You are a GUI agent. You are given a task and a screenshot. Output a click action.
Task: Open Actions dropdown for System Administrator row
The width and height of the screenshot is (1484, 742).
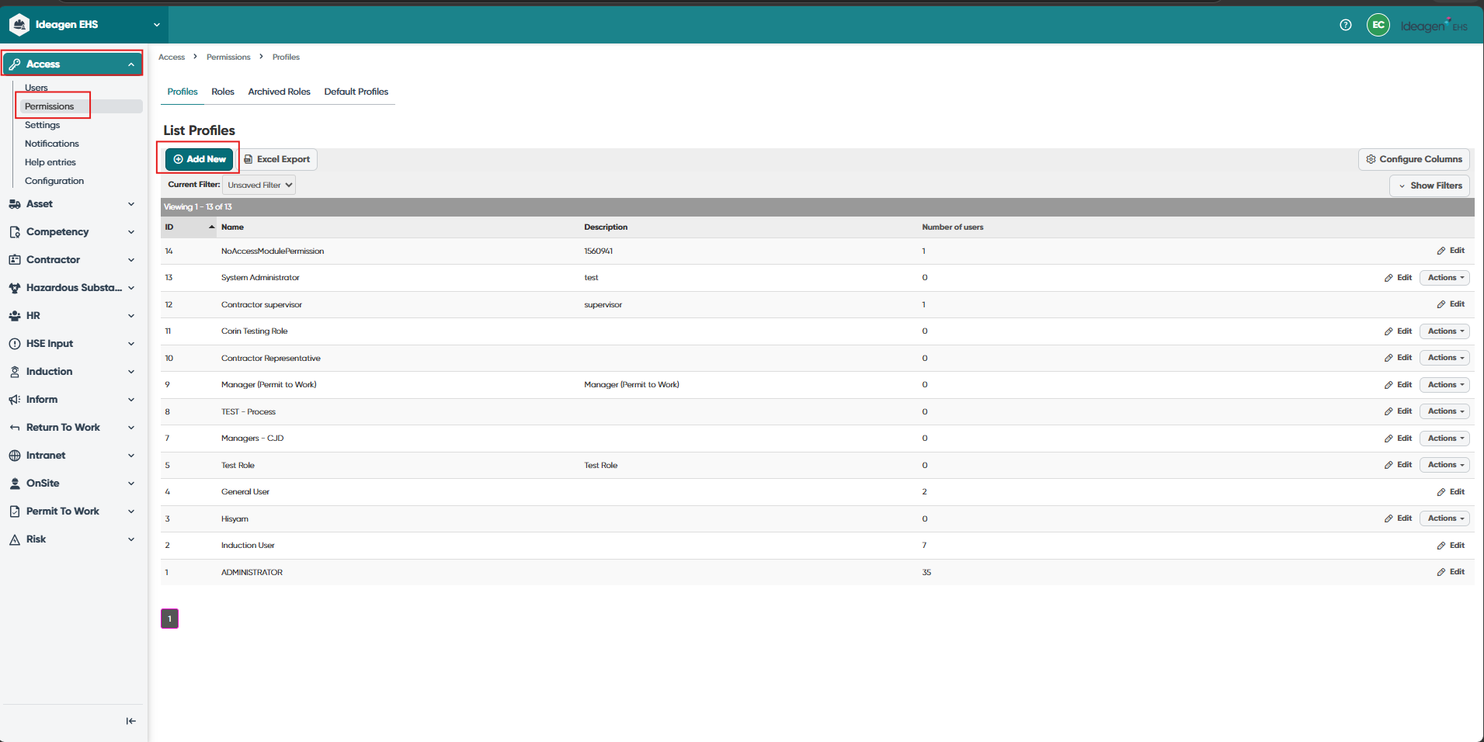(x=1445, y=278)
